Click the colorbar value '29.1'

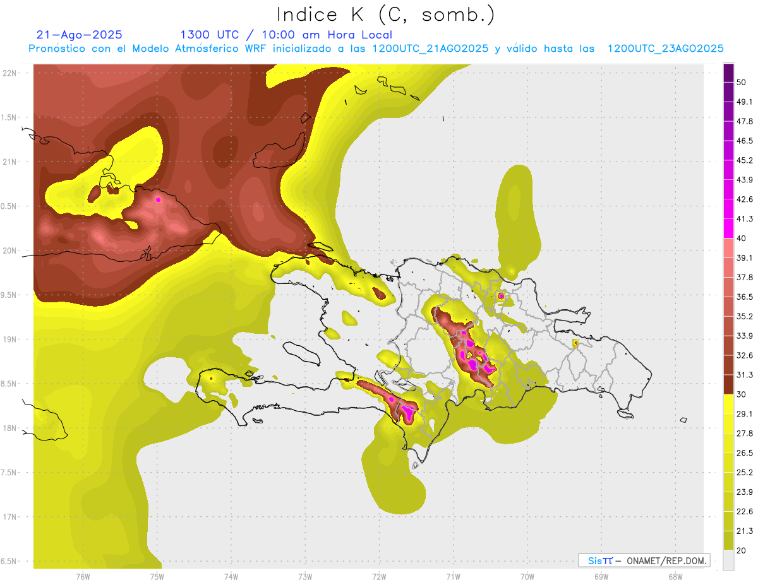click(x=745, y=414)
